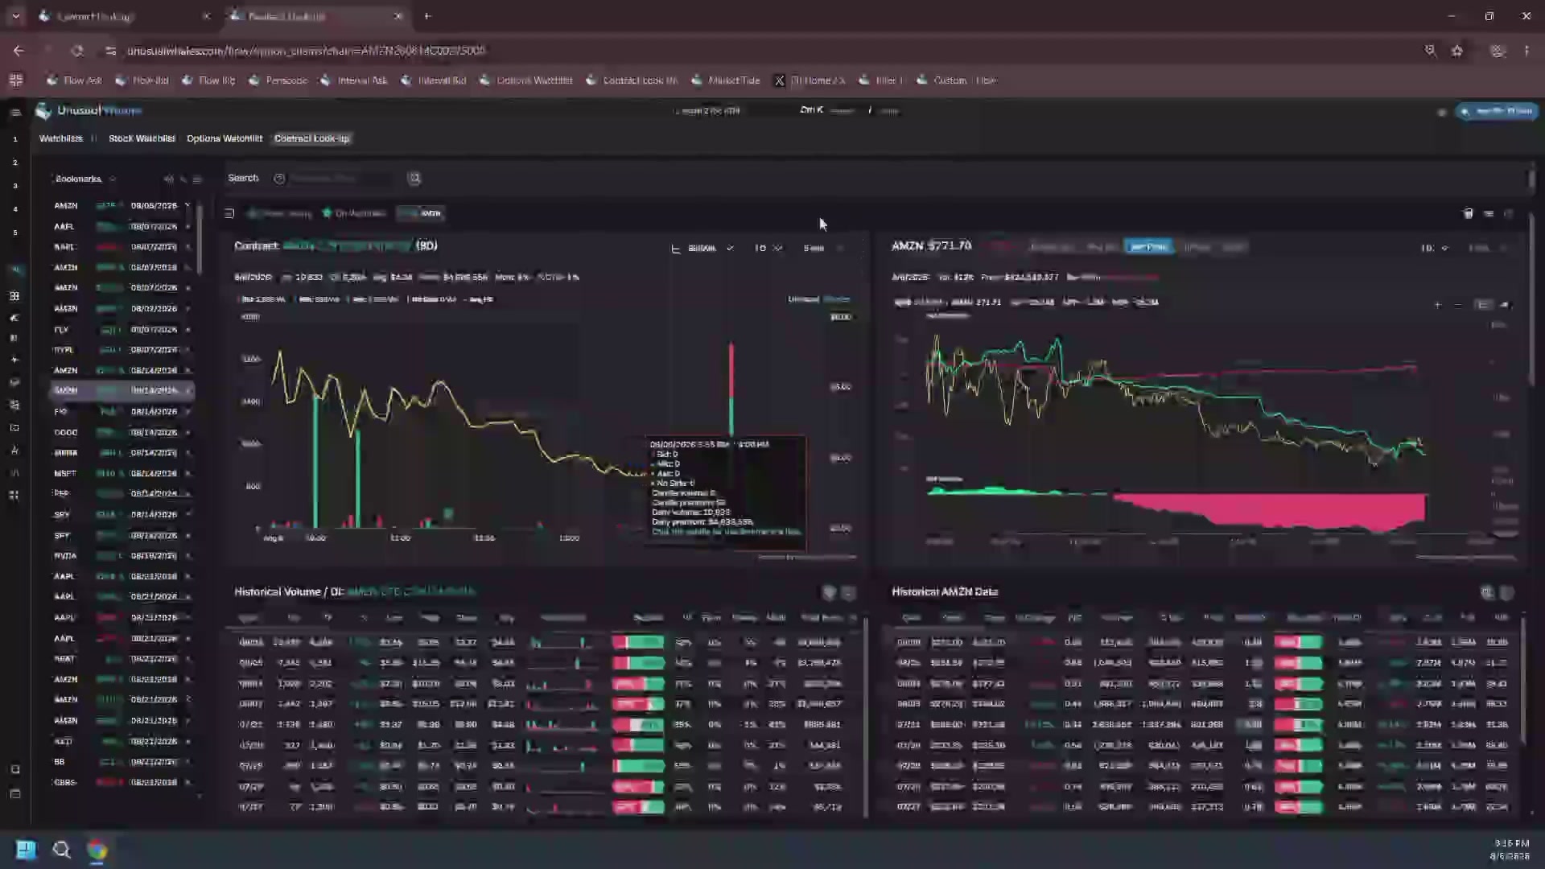This screenshot has height=869, width=1545.
Task: Open Windows taskbar search
Action: (61, 850)
